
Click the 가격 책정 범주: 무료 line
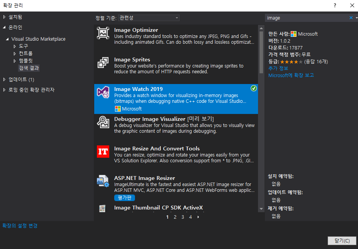(289, 55)
